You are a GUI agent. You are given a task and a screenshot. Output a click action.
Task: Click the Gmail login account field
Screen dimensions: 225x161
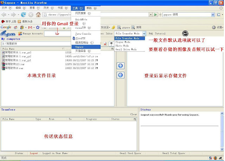coord(58,34)
